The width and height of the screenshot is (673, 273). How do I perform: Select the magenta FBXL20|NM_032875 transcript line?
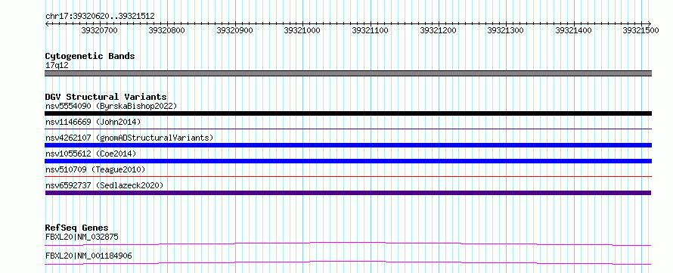coord(348,244)
